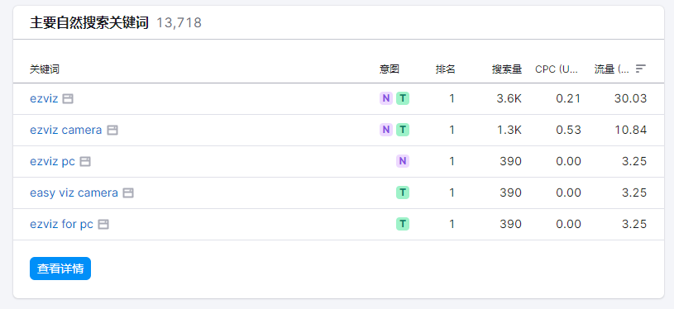Click T intent badge for easy viz camera
This screenshot has height=309, width=674.
[x=403, y=193]
